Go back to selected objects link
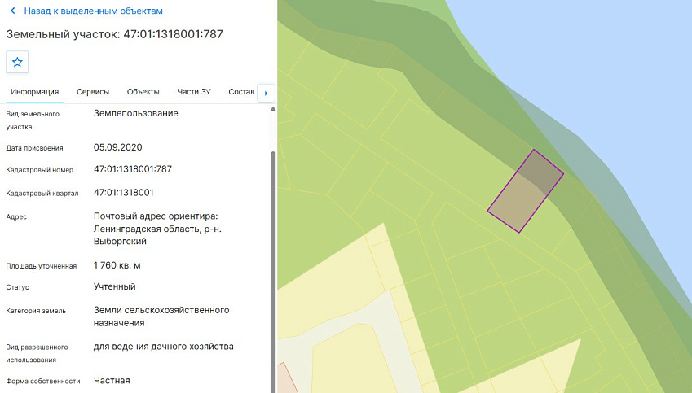692x393 pixels. pyautogui.click(x=93, y=11)
